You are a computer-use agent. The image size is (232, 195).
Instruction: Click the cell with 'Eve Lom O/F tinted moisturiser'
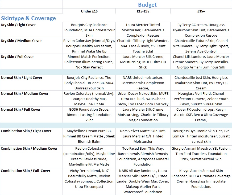[x=201, y=137]
